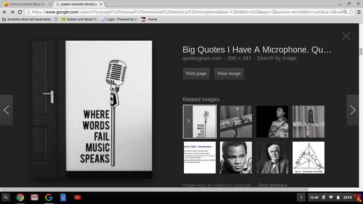The height and width of the screenshot is (204, 363).
Task: Click the EXTD keyboard layout indicator
Action: click(348, 198)
